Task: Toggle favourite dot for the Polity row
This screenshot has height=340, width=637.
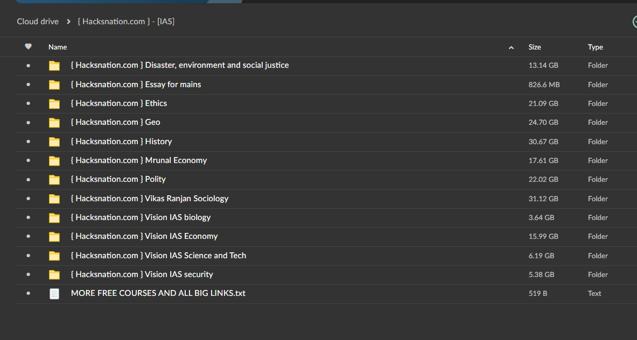Action: (28, 179)
